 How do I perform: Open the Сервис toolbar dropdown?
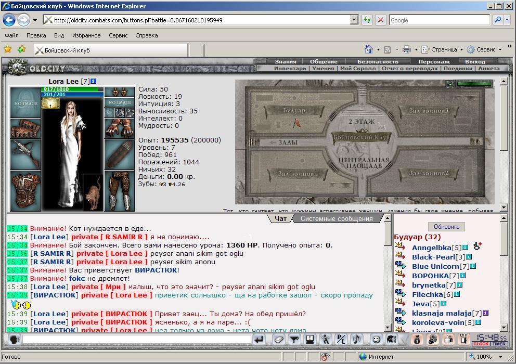coord(484,49)
